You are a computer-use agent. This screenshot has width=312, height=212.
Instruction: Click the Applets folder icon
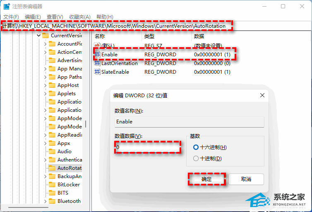(x=52, y=94)
